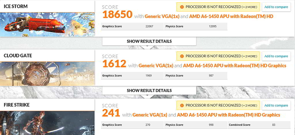The width and height of the screenshot is (295, 135).
Task: Open AMD A6-1450 APU link in Ice Storm
Action: click(x=231, y=16)
